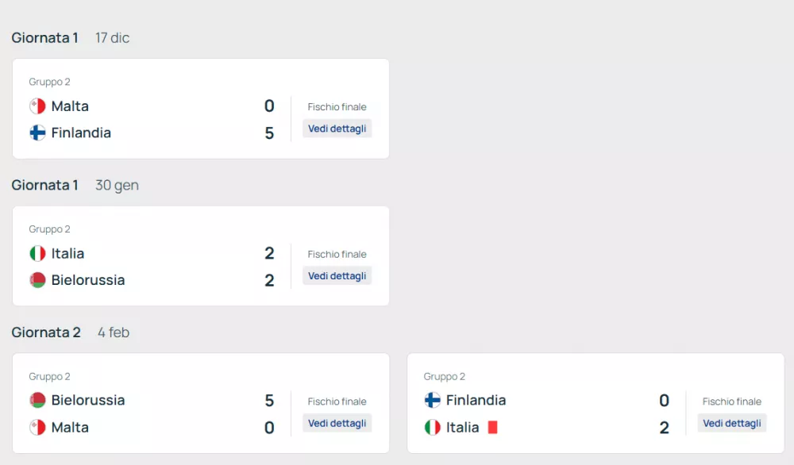This screenshot has height=465, width=794.
Task: Click red card icon beside Italia
Action: [x=492, y=427]
